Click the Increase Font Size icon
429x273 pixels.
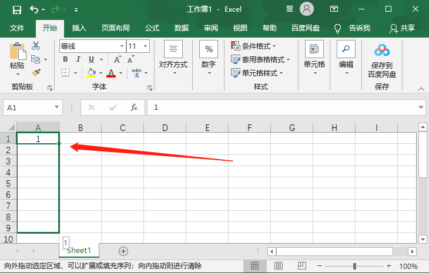coord(118,59)
